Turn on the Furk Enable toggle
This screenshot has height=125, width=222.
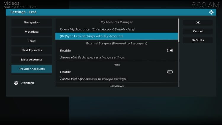170,72
